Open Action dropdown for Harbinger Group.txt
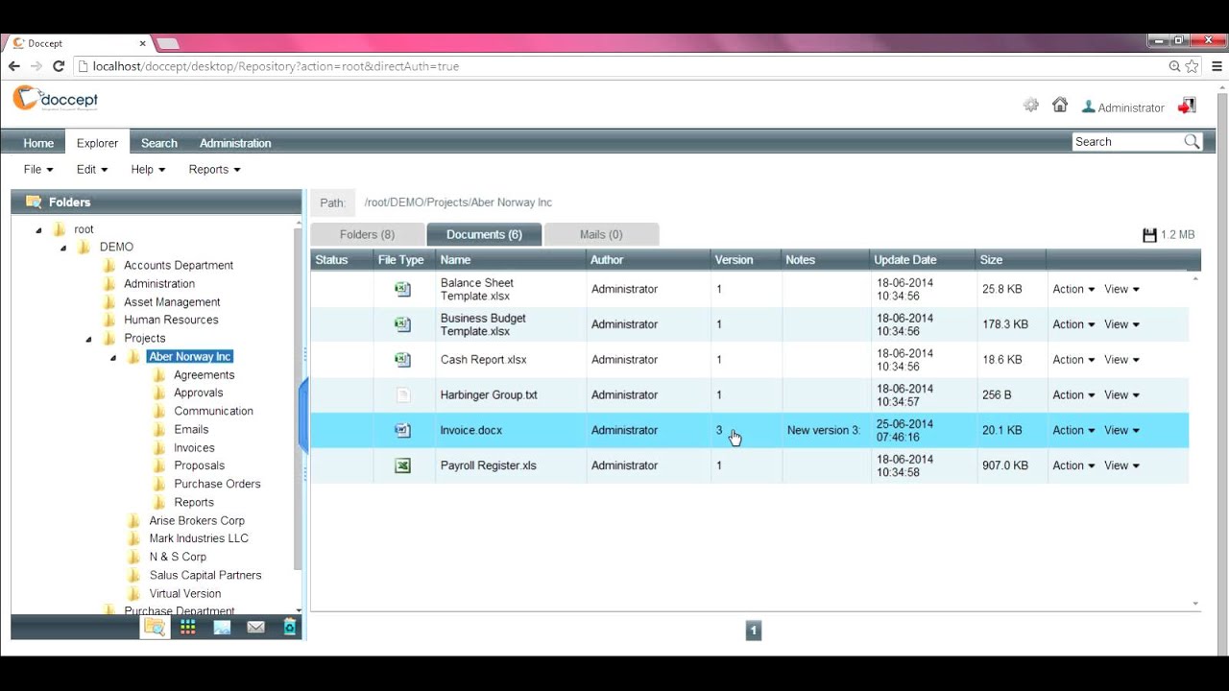This screenshot has width=1229, height=691. tap(1073, 395)
